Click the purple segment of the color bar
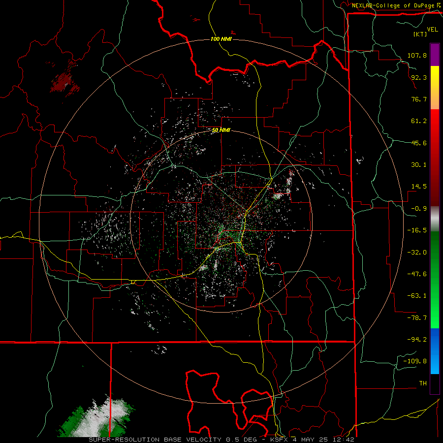This screenshot has height=443, width=443. (x=435, y=55)
